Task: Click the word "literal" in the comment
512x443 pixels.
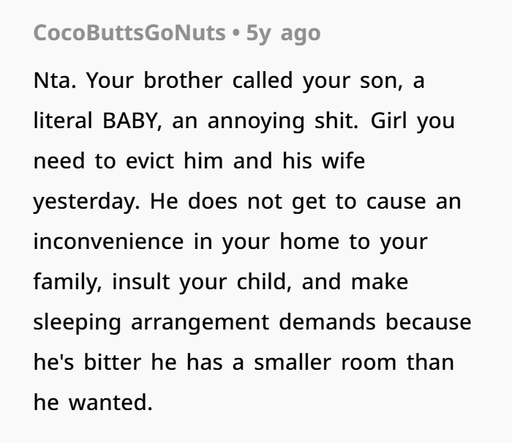Action: click(57, 120)
